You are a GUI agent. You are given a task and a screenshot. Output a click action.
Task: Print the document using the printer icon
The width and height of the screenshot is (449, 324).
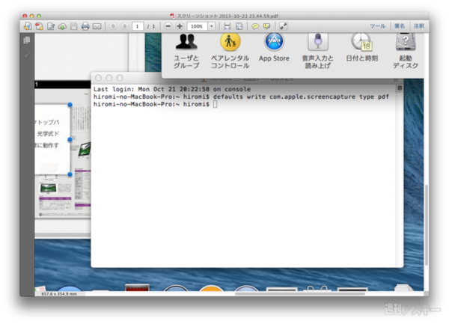click(85, 26)
